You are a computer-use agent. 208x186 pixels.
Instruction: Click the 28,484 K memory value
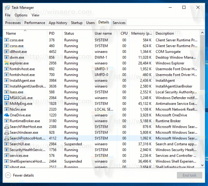145,63
